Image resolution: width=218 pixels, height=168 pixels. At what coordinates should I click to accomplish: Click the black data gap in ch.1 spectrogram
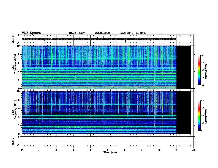(x=184, y=67)
